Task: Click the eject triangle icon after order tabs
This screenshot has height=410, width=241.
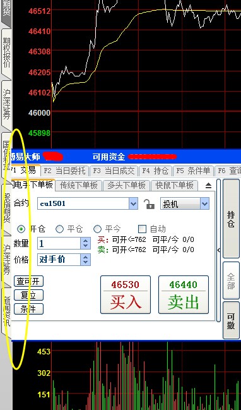Action: tap(208, 186)
